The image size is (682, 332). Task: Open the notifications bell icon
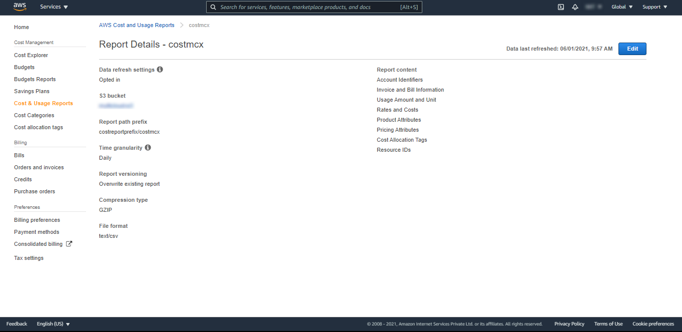(x=575, y=7)
